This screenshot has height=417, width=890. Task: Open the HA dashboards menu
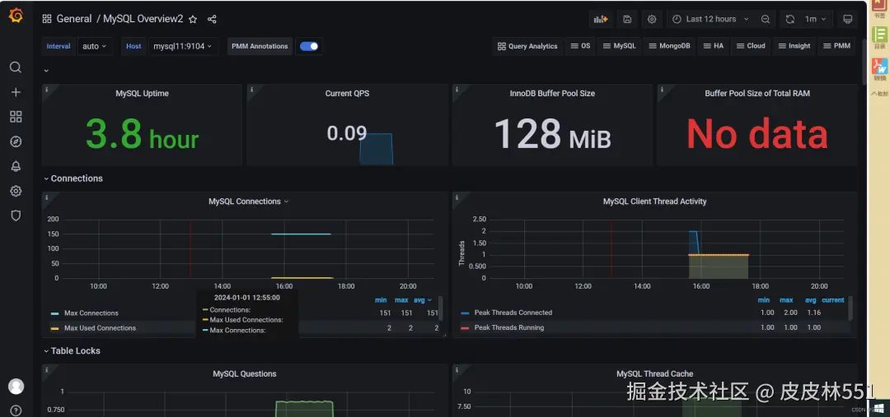click(714, 46)
